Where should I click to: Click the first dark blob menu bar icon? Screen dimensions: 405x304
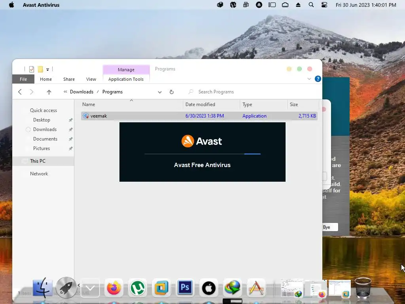pyautogui.click(x=220, y=5)
